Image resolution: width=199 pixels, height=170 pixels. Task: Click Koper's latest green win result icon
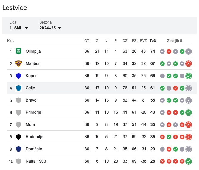[189, 76]
